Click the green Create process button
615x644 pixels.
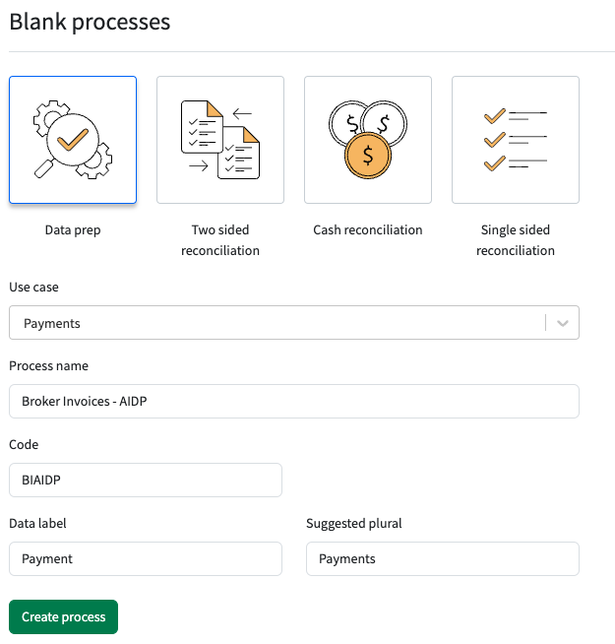pos(64,616)
